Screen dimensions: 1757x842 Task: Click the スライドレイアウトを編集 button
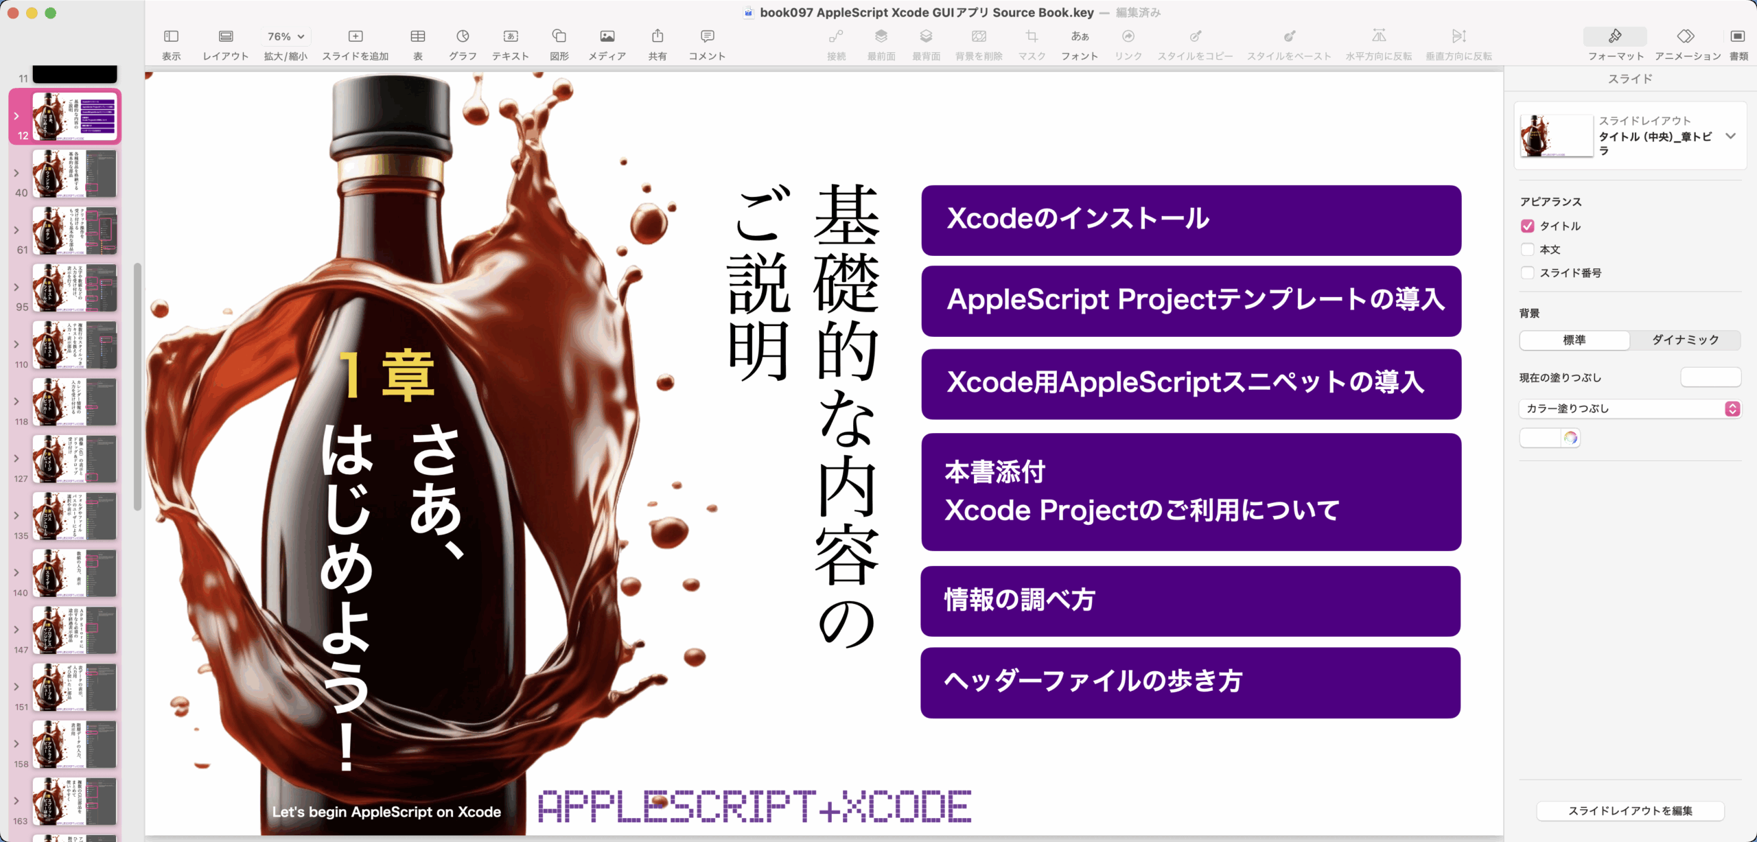(1630, 810)
